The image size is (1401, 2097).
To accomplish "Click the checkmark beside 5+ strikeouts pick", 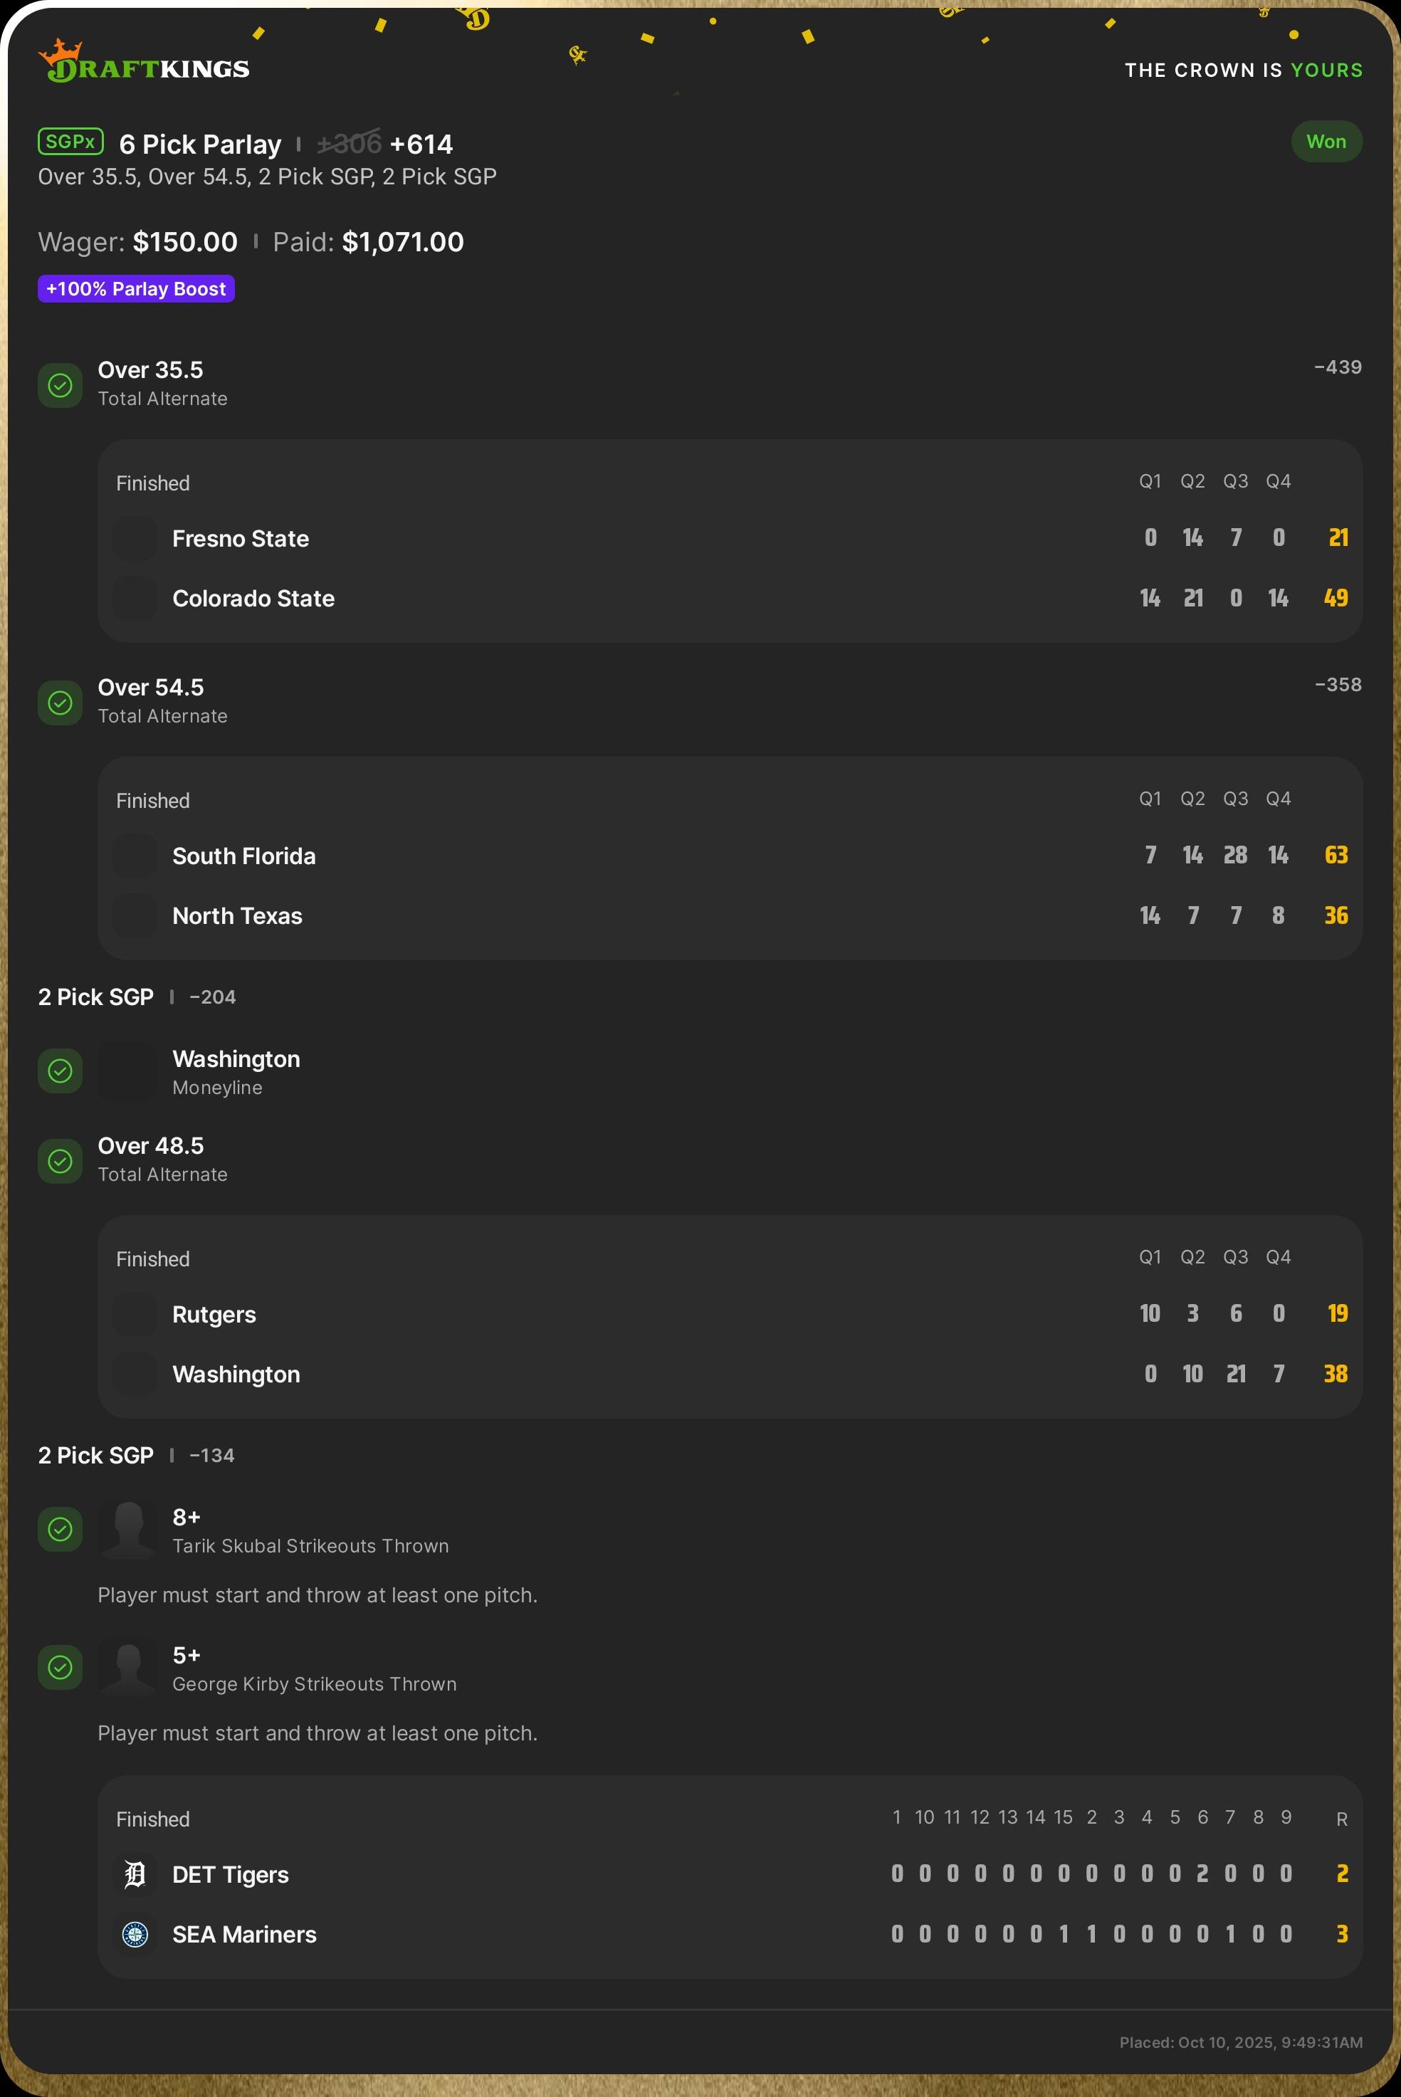I will [x=60, y=1667].
